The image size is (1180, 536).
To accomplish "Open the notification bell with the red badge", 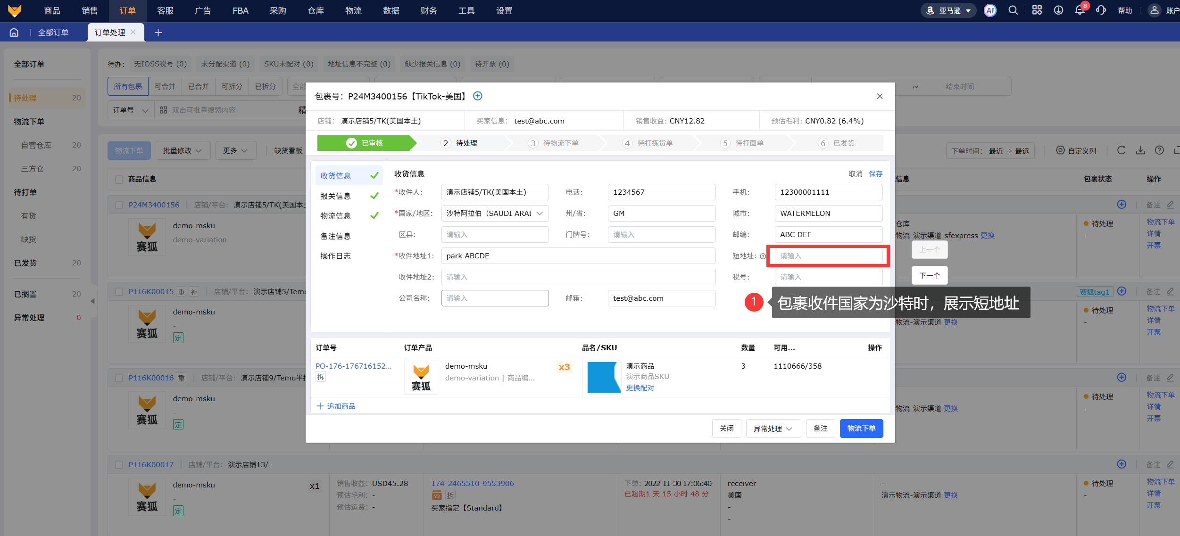I will (1080, 10).
